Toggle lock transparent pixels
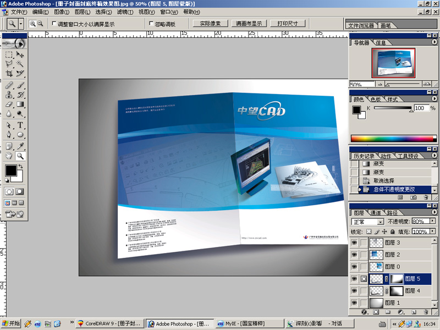The width and height of the screenshot is (440, 330). point(369,232)
